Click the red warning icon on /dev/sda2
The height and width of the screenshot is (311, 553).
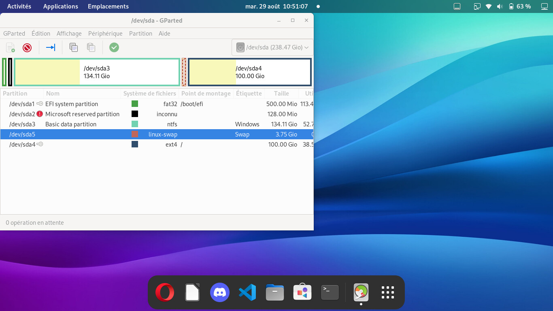click(40, 114)
